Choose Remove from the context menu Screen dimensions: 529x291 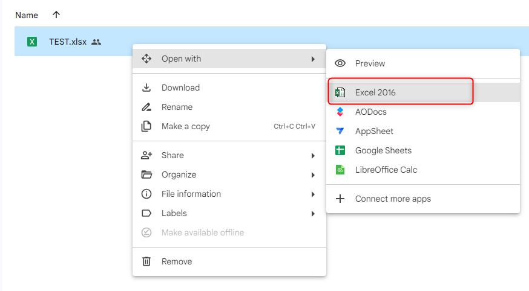point(229,261)
